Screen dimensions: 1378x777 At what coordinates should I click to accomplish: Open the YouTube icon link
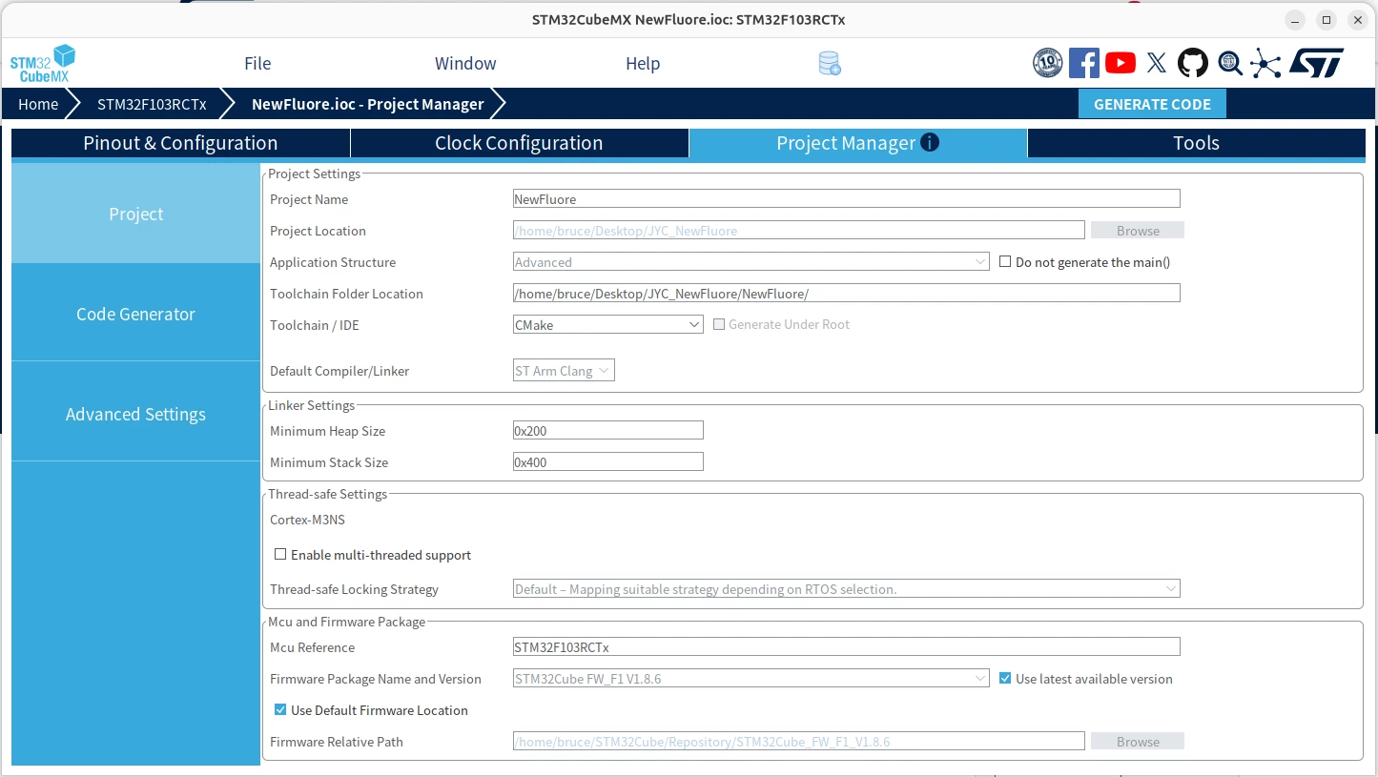tap(1121, 63)
